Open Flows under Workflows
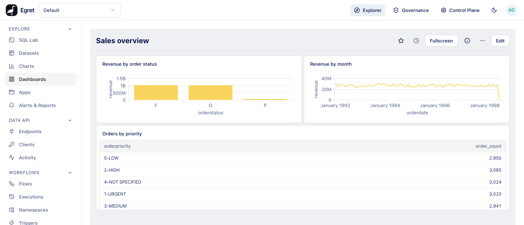The image size is (524, 225). coord(40,184)
